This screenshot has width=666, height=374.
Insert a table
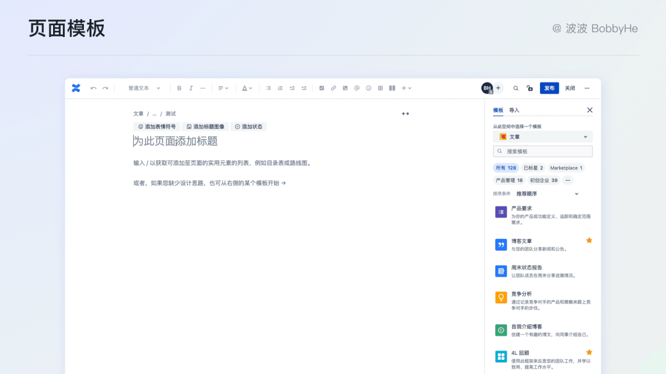tap(381, 88)
